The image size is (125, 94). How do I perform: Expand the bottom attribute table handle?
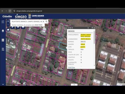pos(74,85)
